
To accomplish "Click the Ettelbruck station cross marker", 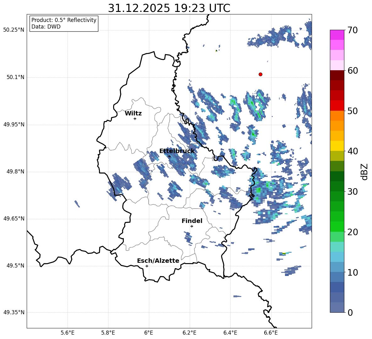I will point(169,156).
